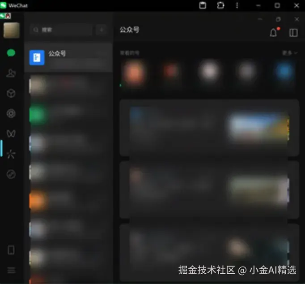
Task: Click the calendar icon in outer title bar
Action: click(x=203, y=5)
